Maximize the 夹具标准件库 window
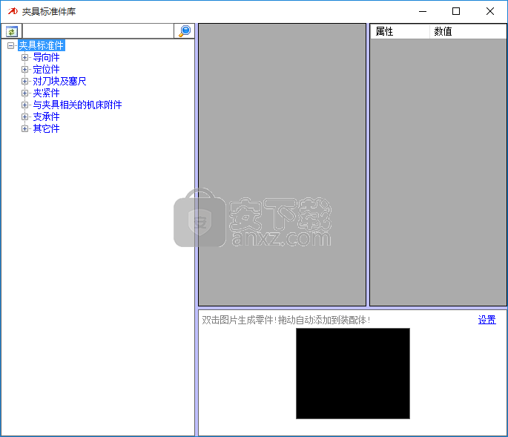Image resolution: width=508 pixels, height=437 pixels. point(456,11)
